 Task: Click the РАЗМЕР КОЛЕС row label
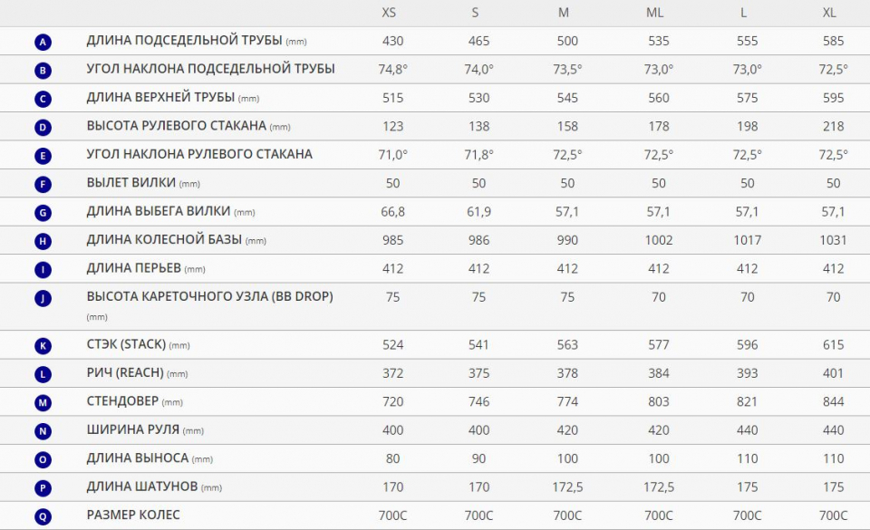[x=133, y=516]
